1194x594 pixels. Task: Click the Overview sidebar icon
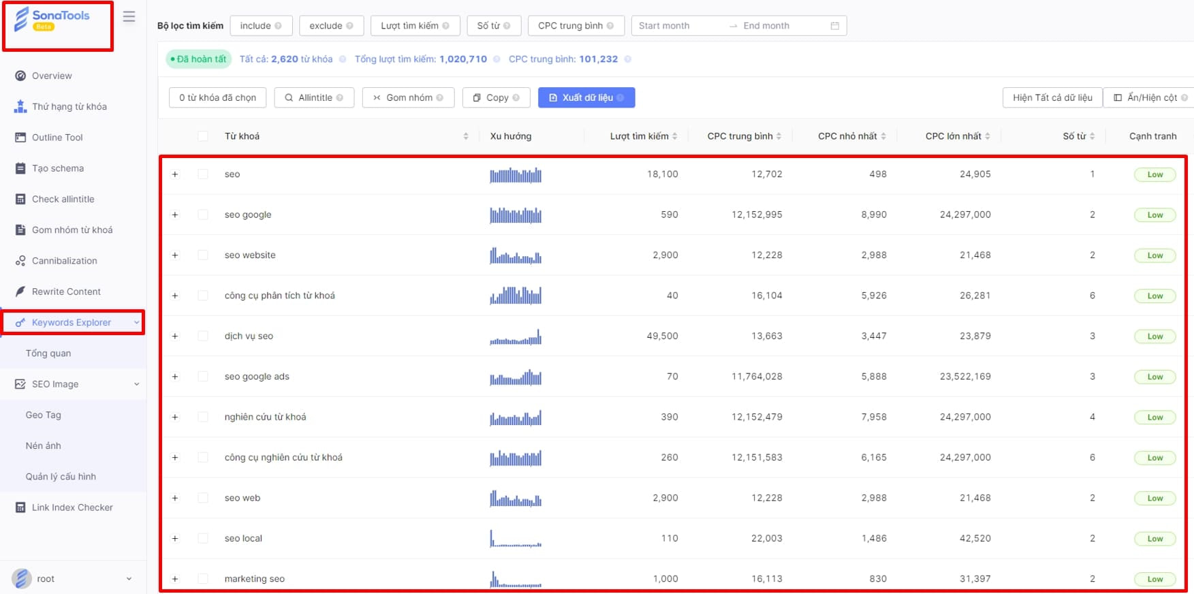20,76
